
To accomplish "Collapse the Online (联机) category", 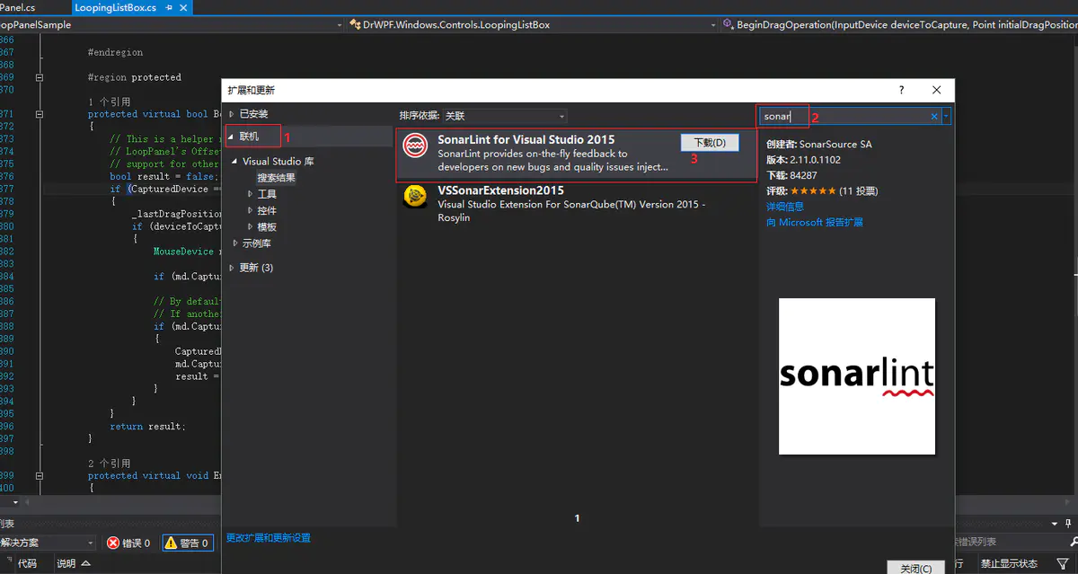I will point(232,137).
